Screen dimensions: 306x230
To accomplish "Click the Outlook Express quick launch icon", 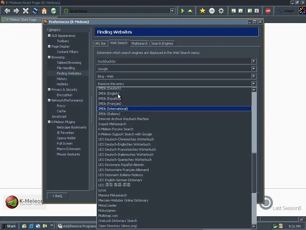I will pyautogui.click(x=38, y=226).
